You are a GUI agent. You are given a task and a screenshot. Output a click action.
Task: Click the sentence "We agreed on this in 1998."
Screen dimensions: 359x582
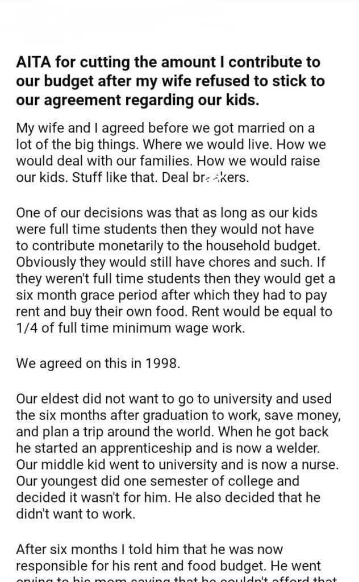coord(98,364)
